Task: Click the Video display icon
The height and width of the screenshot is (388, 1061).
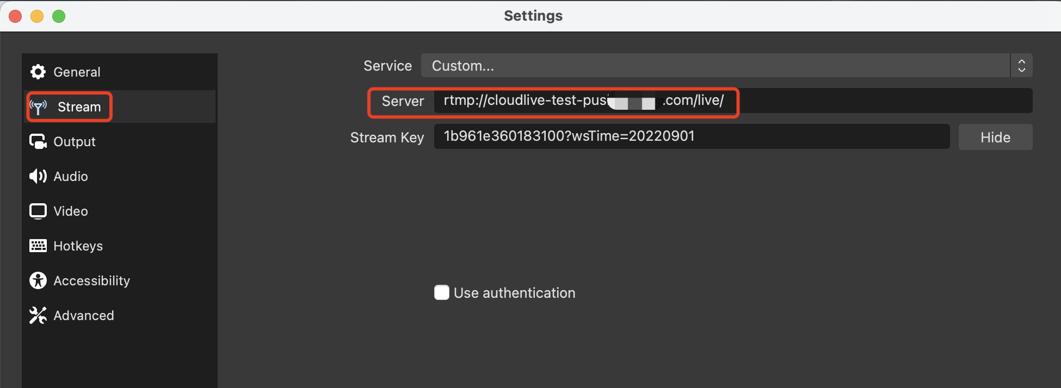Action: coord(38,211)
